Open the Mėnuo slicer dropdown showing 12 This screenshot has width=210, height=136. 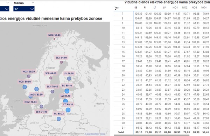point(24,9)
